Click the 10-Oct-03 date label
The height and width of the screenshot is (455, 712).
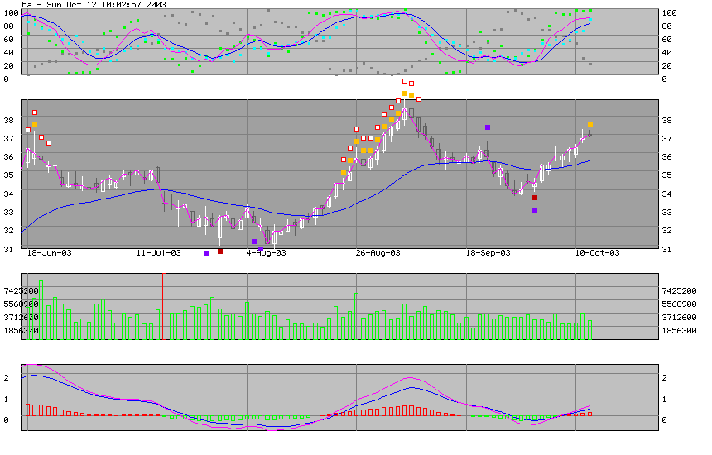point(597,253)
